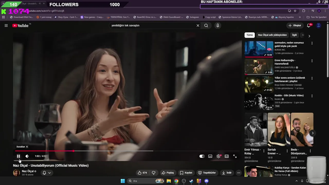The image size is (329, 185).
Task: Open the Sertab Erener Short thumbnail
Action: 279,129
